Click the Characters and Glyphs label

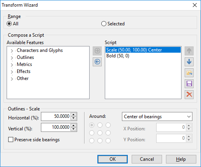(x=40, y=50)
